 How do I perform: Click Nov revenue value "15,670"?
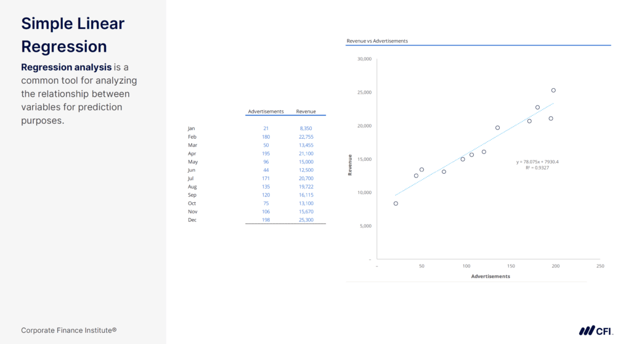[x=306, y=211]
